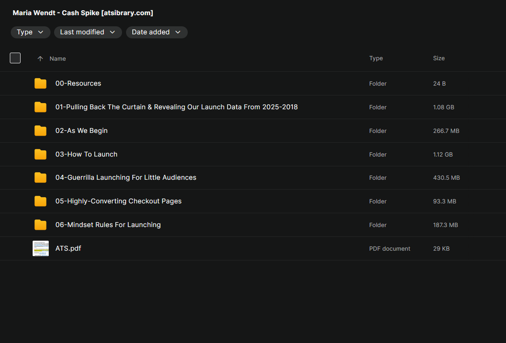Open the Last modified filter dropdown
Image resolution: width=506 pixels, height=343 pixels.
pyautogui.click(x=88, y=32)
